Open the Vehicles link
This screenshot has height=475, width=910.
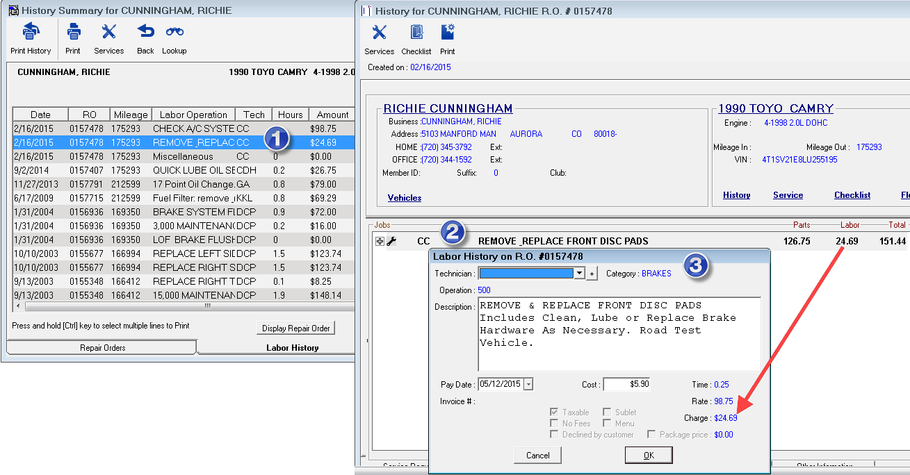point(404,198)
